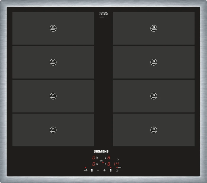Click the 'b' boost label beside the upper left 0
This screenshot has height=183, width=207.
tap(97, 158)
